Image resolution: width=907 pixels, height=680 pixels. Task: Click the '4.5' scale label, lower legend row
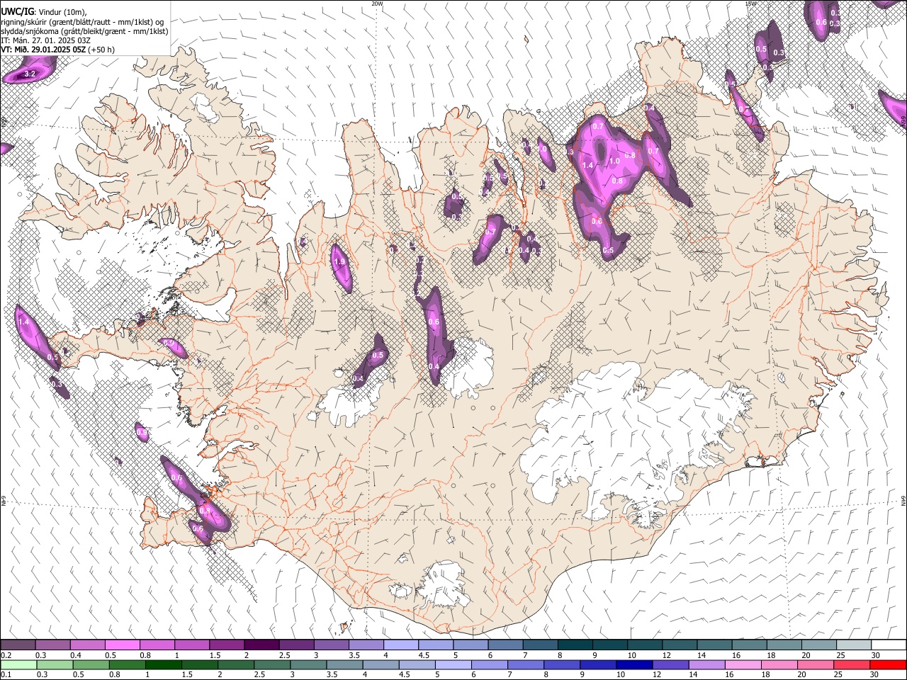[404, 675]
